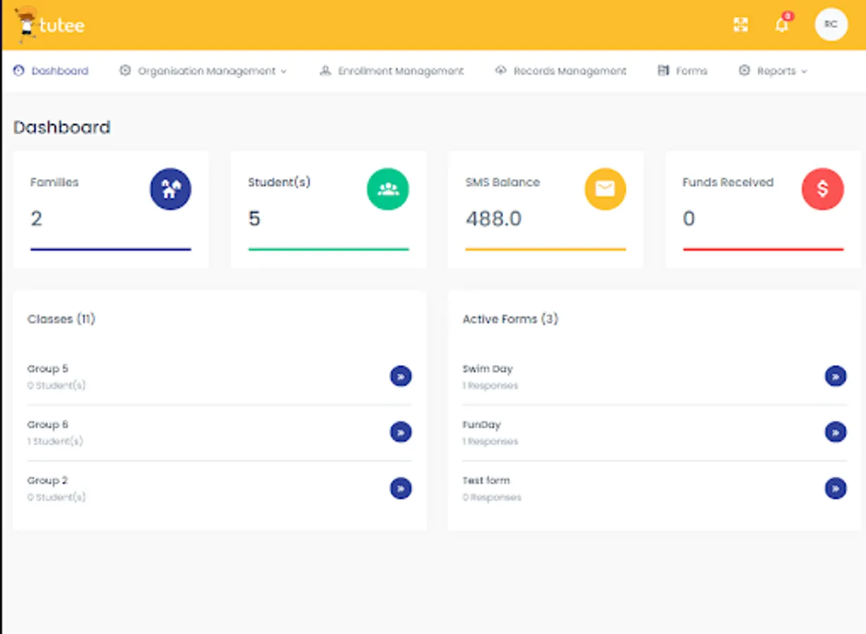
Task: Open FunDay form arrow button
Action: pos(836,432)
